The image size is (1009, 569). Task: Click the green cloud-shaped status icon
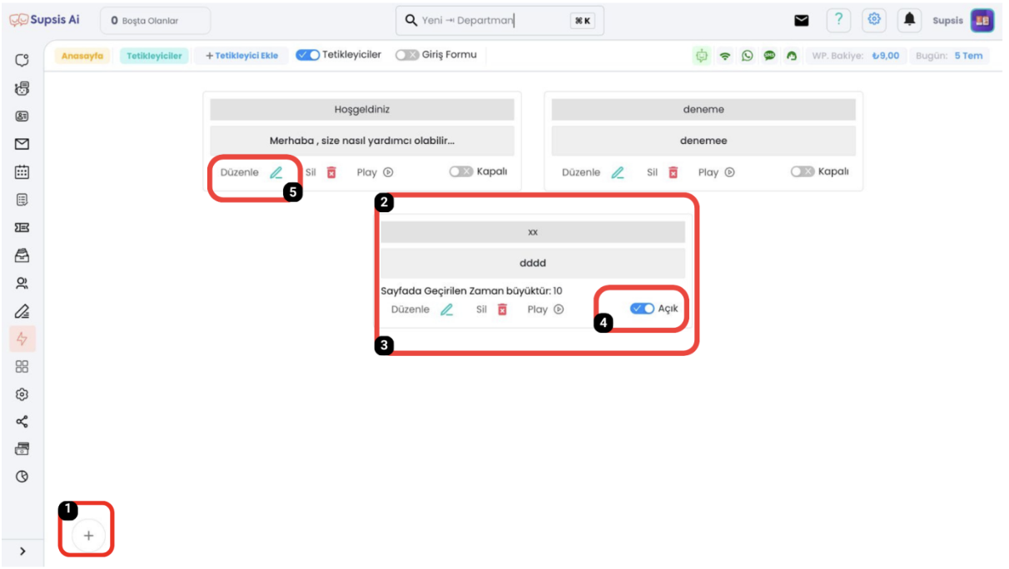point(792,56)
